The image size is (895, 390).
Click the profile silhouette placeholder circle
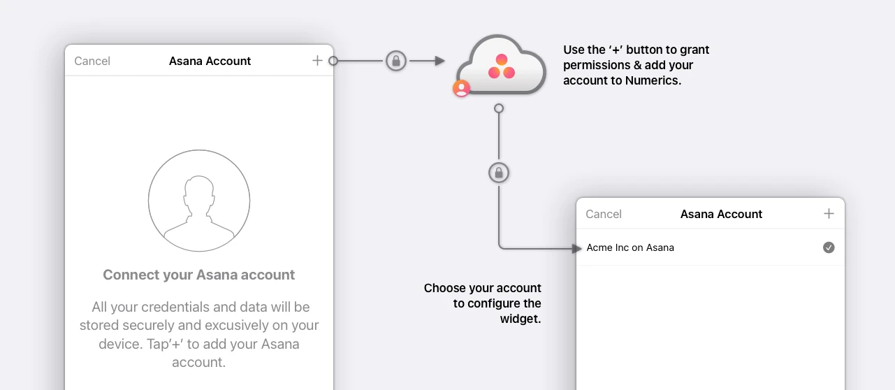coord(199,200)
